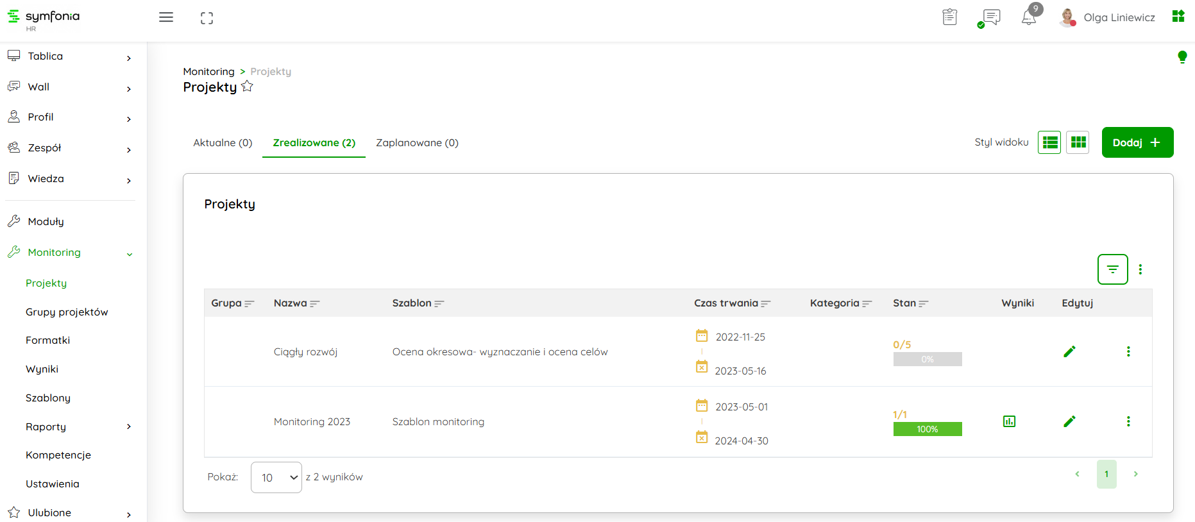Expand the Raporty submenu
This screenshot has height=522, width=1195.
point(128,427)
